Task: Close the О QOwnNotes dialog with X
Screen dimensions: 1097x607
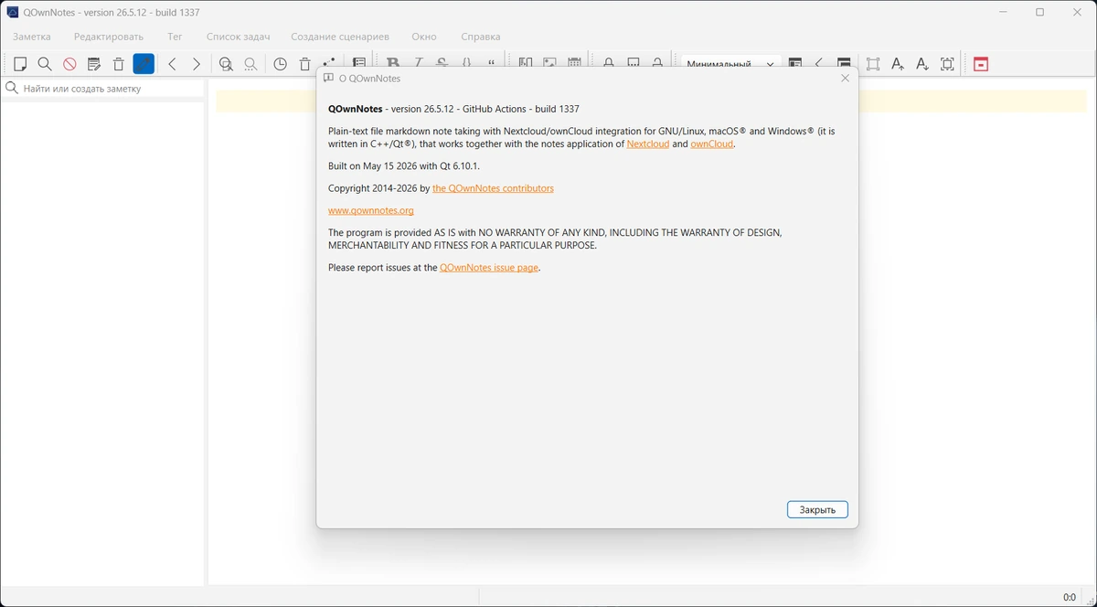Action: point(845,79)
